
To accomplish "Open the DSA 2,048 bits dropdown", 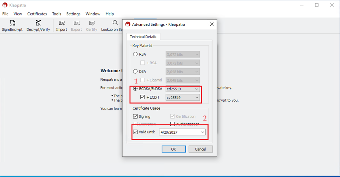I will pyautogui.click(x=182, y=71).
